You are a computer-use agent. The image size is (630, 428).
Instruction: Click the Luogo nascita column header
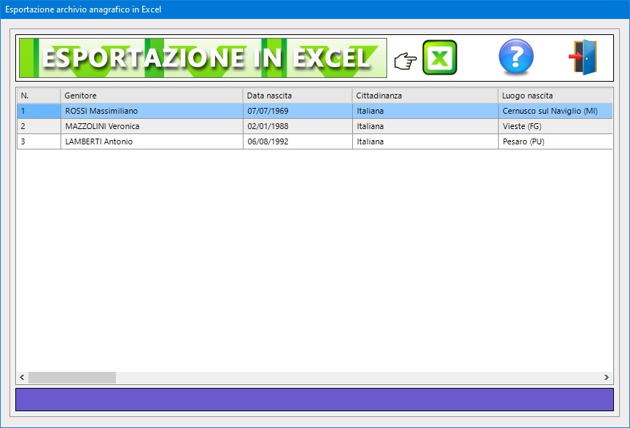pos(554,96)
